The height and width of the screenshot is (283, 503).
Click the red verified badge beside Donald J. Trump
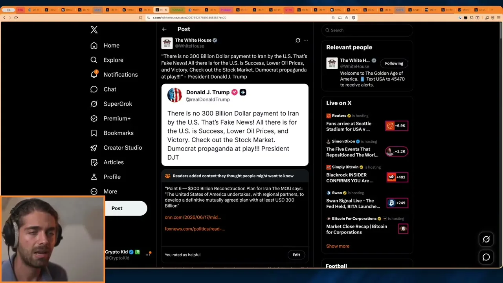click(235, 92)
